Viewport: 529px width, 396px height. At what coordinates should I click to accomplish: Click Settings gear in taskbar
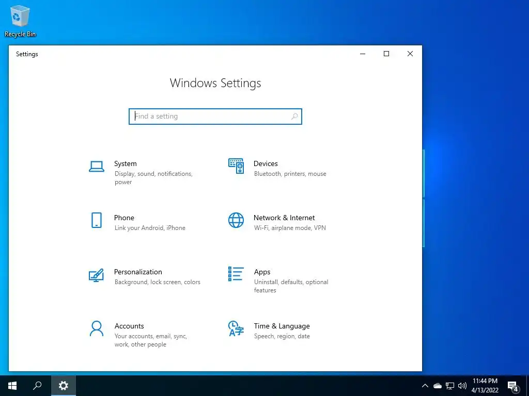tap(64, 386)
